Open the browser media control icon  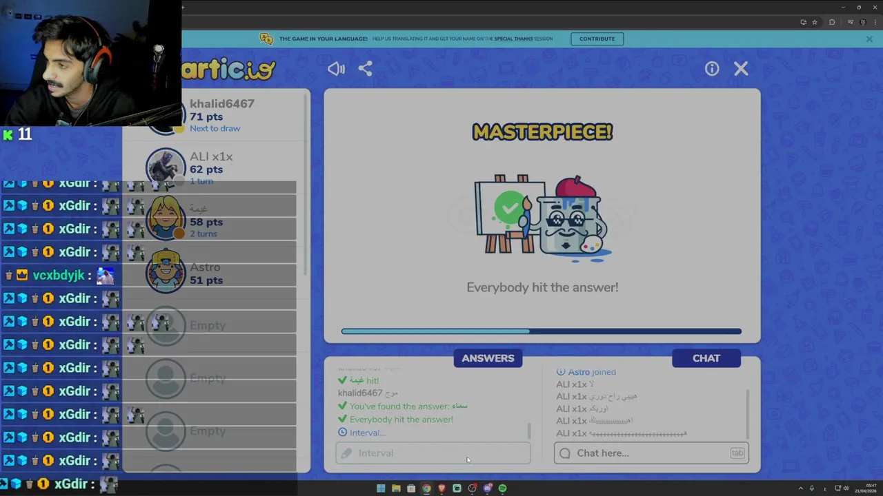click(x=851, y=22)
